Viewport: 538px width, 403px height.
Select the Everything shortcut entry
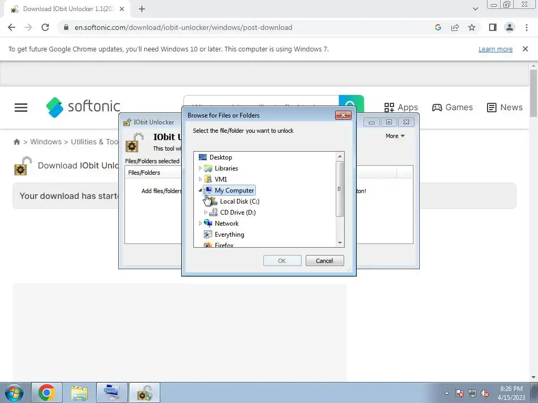(x=229, y=235)
